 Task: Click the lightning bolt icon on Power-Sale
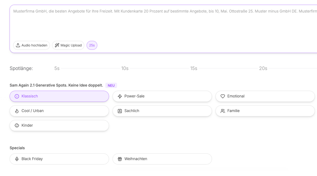tap(120, 96)
